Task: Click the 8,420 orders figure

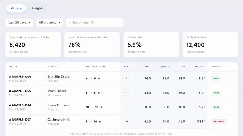Action: (17, 45)
